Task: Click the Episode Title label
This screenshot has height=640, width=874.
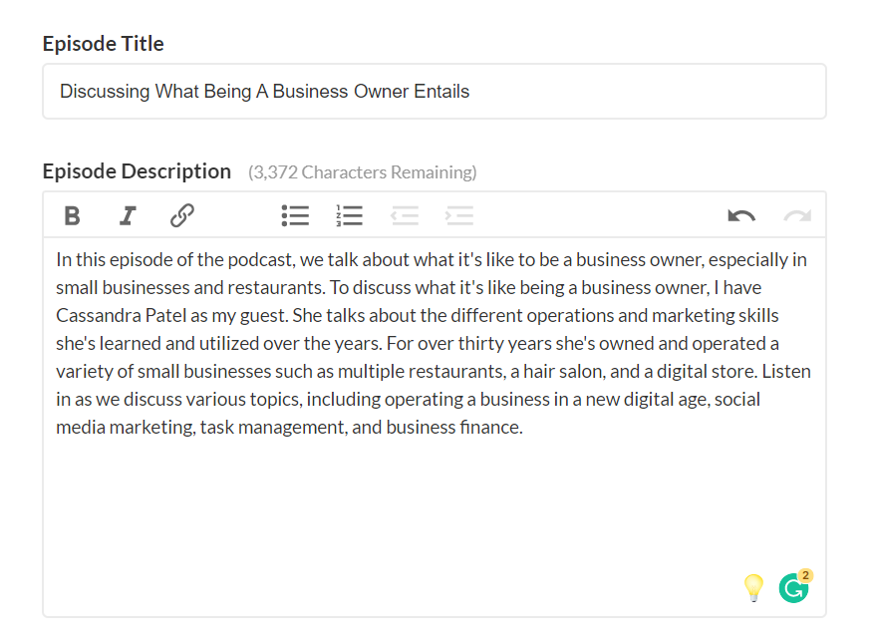Action: pyautogui.click(x=103, y=44)
